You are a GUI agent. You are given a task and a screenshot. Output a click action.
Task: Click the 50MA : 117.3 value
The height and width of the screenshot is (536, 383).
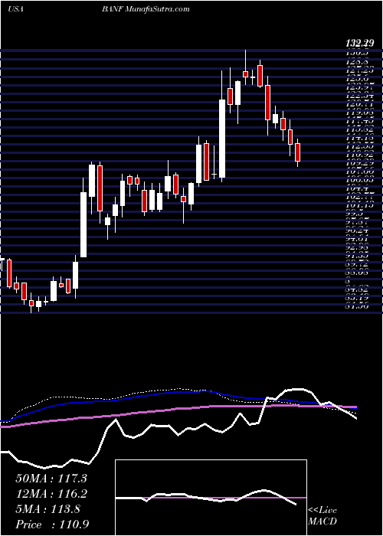click(x=51, y=479)
